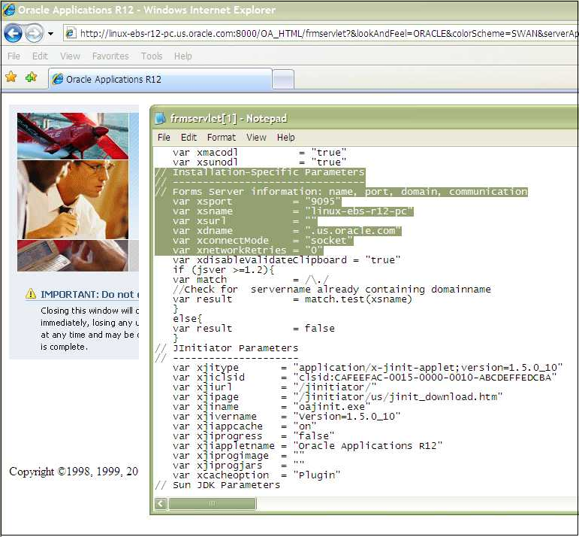The height and width of the screenshot is (537, 579).
Task: Click the Internet Explorer Back arrow button
Action: click(x=13, y=33)
